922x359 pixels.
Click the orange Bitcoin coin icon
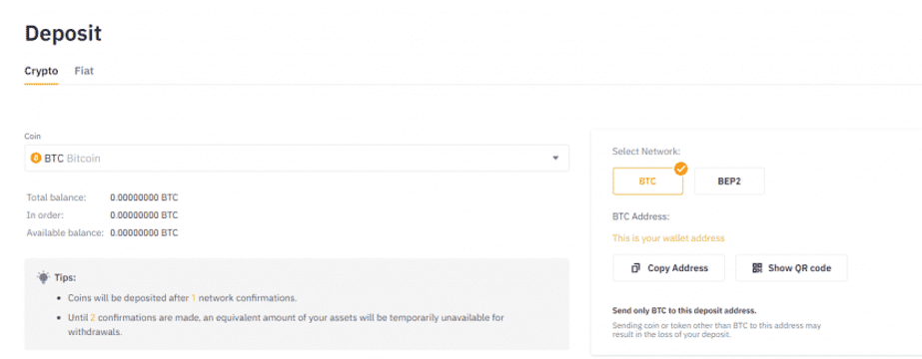(36, 159)
